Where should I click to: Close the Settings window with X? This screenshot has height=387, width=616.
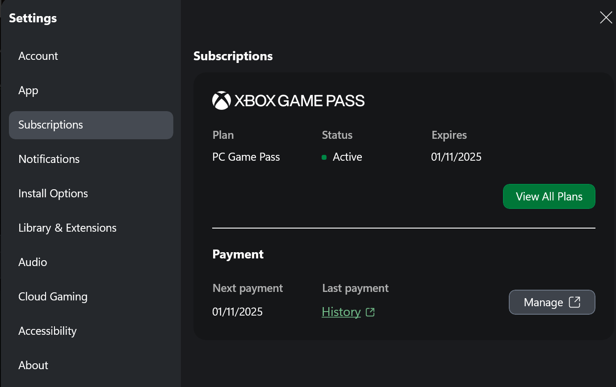[x=606, y=17]
